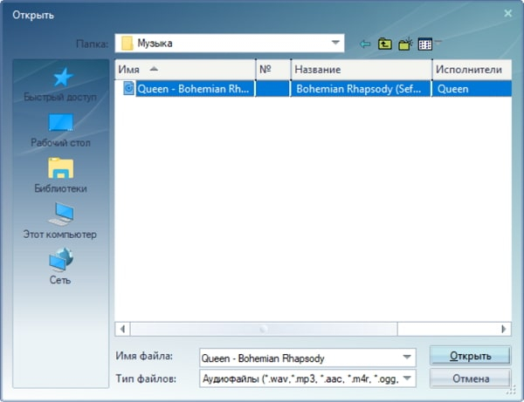
Task: Open Быстрый доступ in sidebar
Action: point(60,84)
